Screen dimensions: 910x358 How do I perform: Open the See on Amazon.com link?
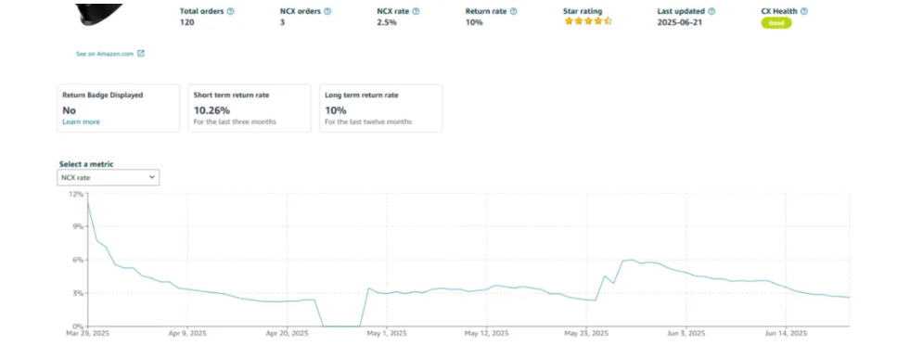pos(105,54)
